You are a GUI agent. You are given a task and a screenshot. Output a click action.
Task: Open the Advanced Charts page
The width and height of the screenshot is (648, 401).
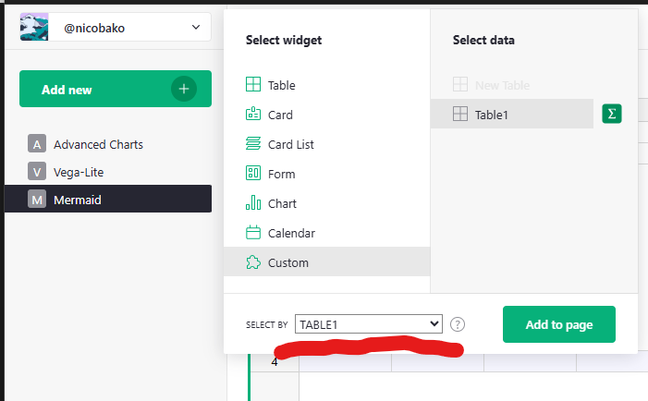point(98,144)
